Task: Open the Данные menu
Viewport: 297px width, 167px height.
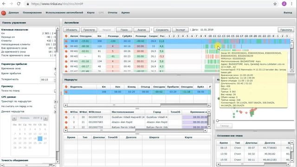Action: tap(13, 13)
